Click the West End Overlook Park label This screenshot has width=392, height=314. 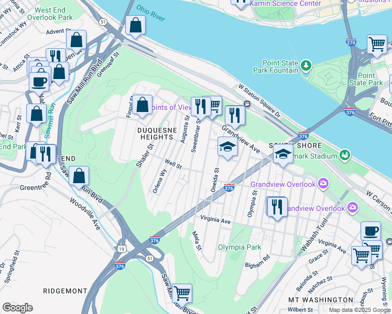(x=50, y=14)
